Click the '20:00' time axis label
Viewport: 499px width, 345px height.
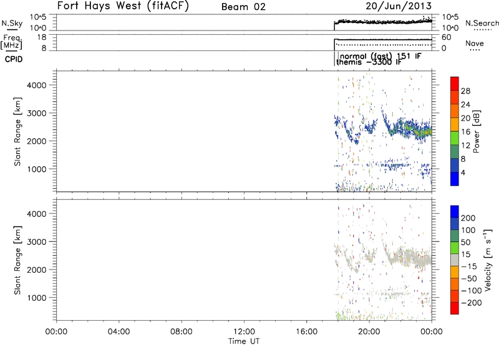[369, 332]
